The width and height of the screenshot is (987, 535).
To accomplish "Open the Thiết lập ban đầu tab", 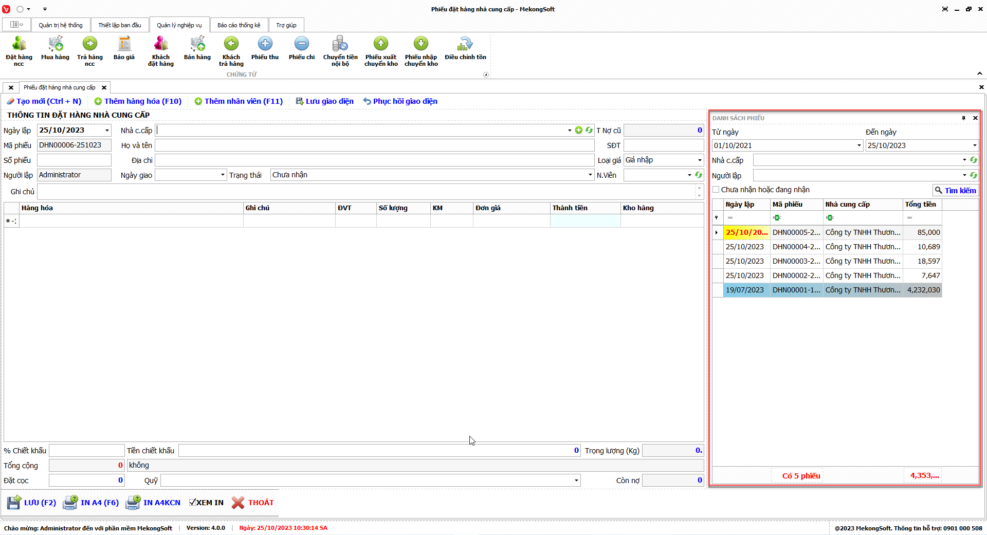I will click(119, 25).
